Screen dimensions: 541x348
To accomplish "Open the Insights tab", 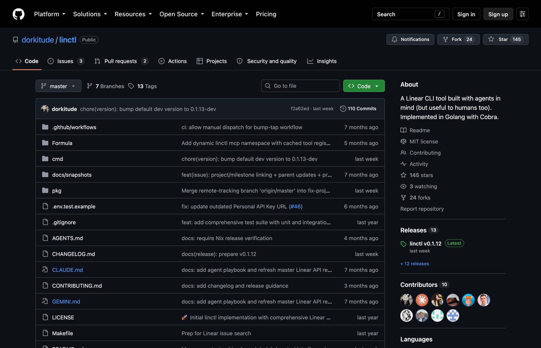I will [322, 61].
